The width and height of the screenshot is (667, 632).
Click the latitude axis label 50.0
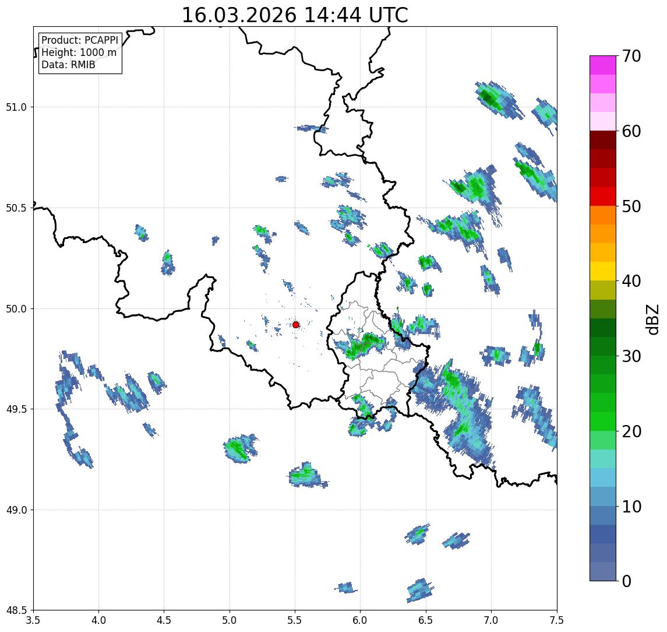(16, 309)
